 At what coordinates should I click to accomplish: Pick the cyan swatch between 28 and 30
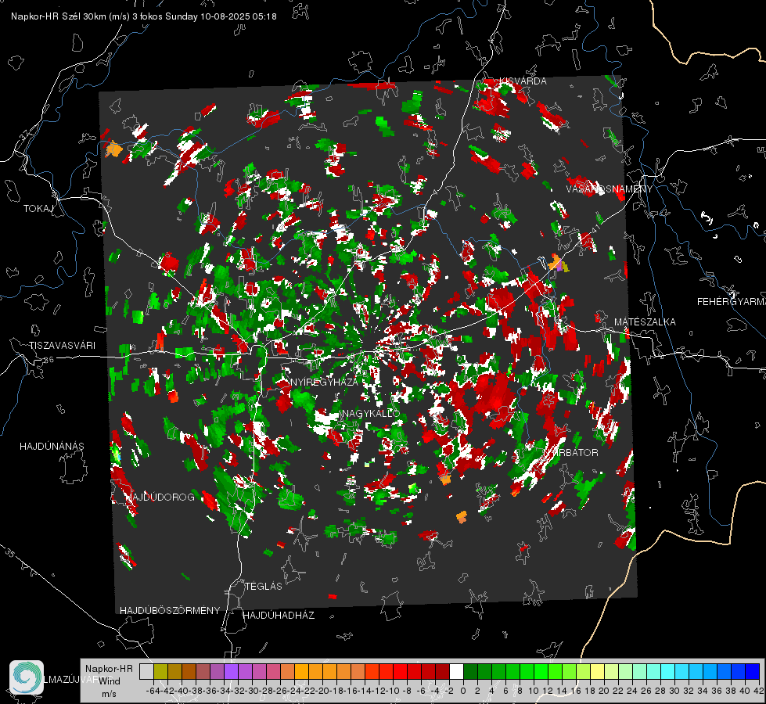(x=668, y=671)
